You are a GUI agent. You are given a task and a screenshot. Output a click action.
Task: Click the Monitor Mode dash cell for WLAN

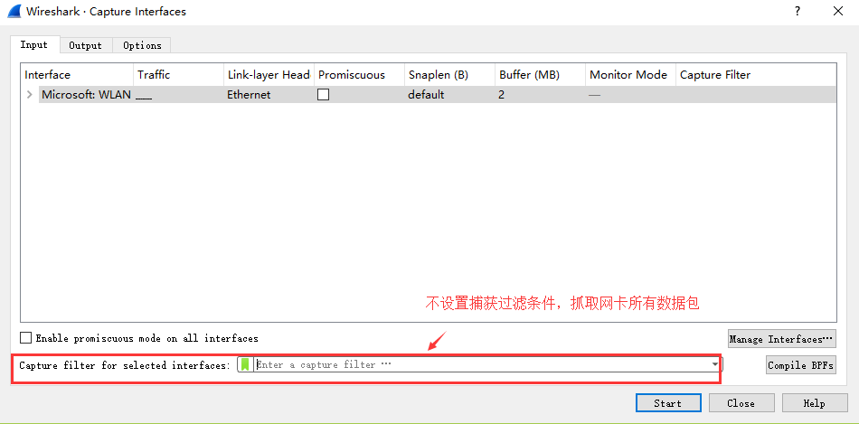point(594,95)
